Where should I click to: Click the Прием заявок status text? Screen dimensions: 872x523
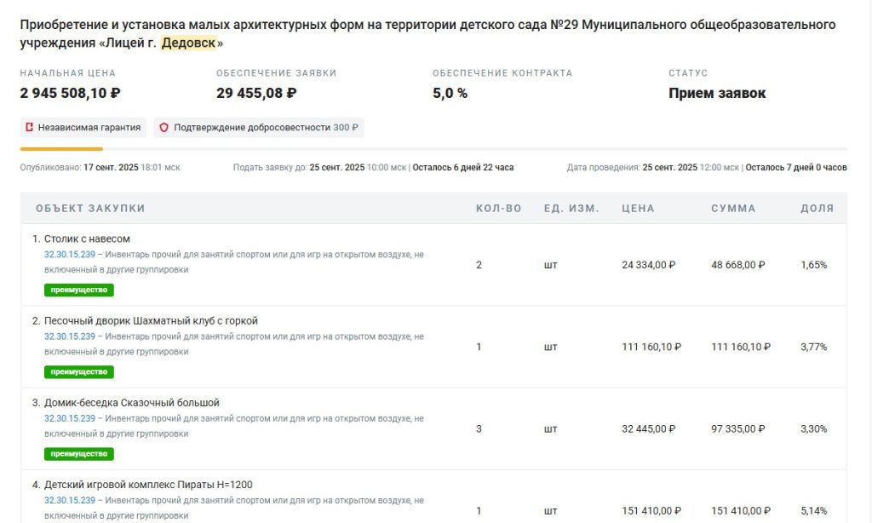[x=716, y=93]
